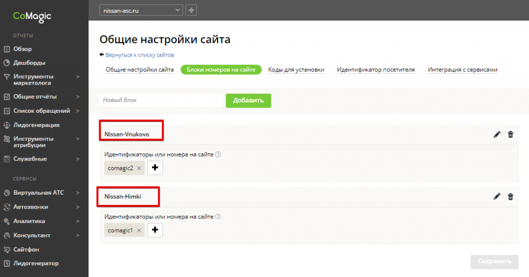
Task: Remove the comagic1 identifier tag
Action: click(138, 230)
